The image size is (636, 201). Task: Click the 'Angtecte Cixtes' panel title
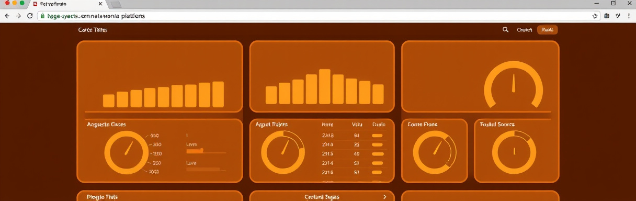tap(106, 125)
